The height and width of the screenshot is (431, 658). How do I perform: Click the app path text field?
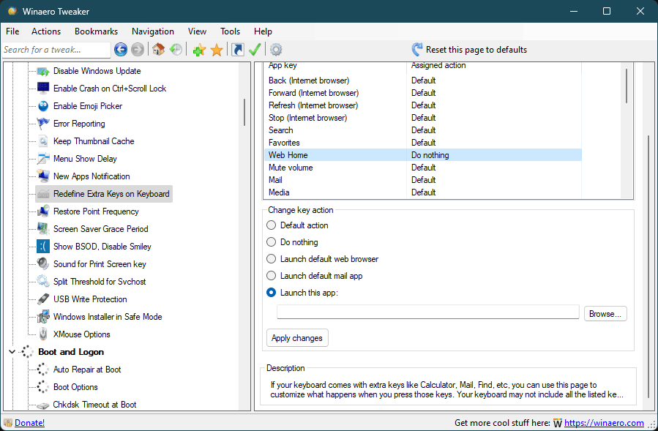coord(428,312)
